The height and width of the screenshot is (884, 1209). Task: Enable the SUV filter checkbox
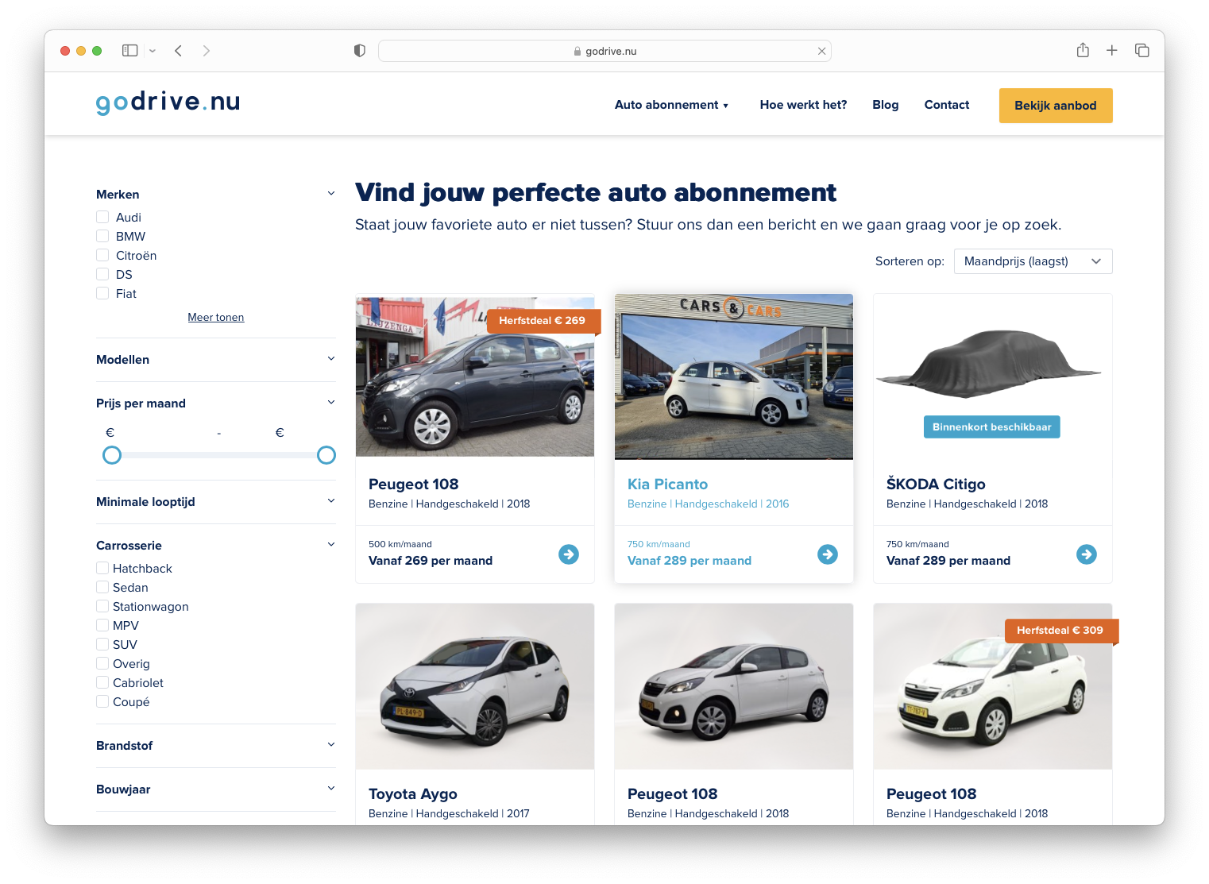102,644
